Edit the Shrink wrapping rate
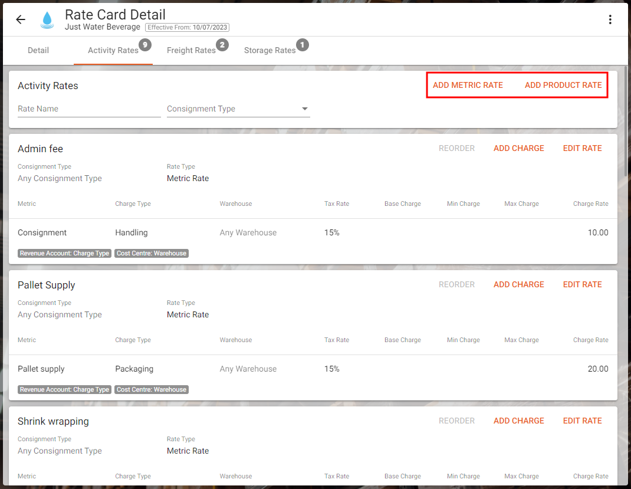Image resolution: width=631 pixels, height=489 pixels. pos(582,421)
